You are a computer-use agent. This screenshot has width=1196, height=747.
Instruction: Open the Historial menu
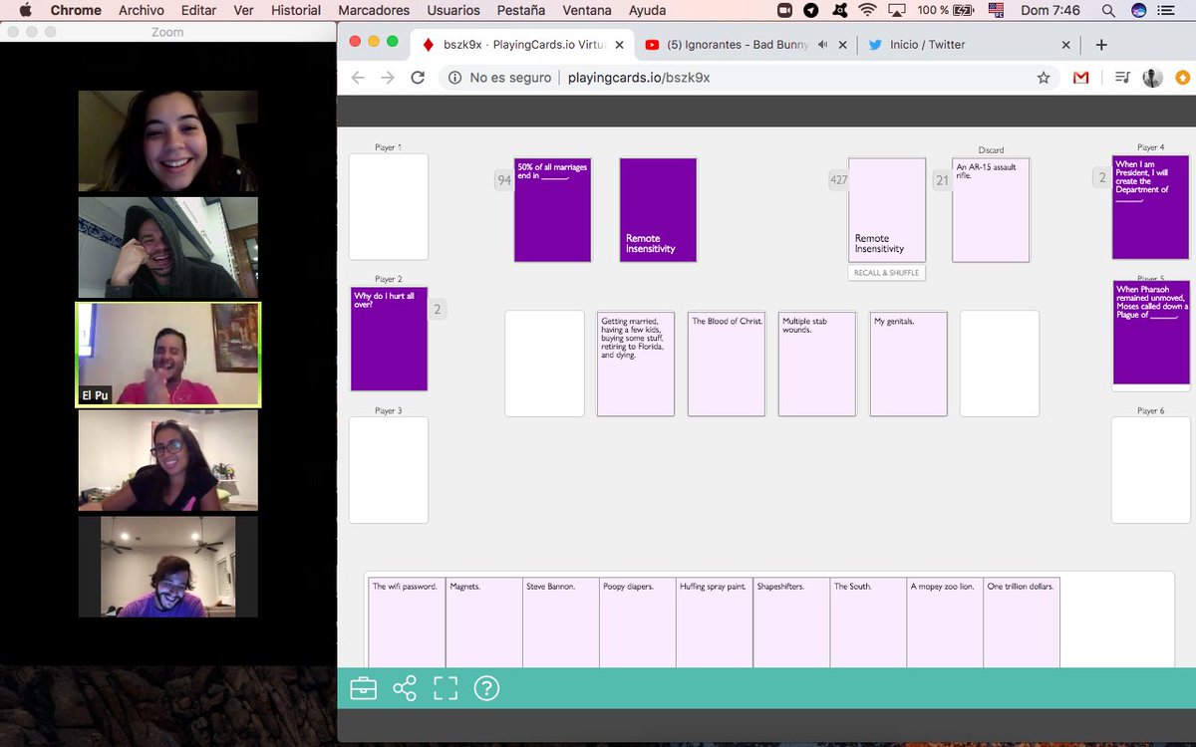(x=296, y=10)
